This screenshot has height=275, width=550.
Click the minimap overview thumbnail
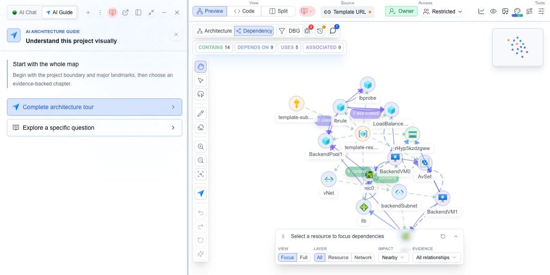(518, 47)
